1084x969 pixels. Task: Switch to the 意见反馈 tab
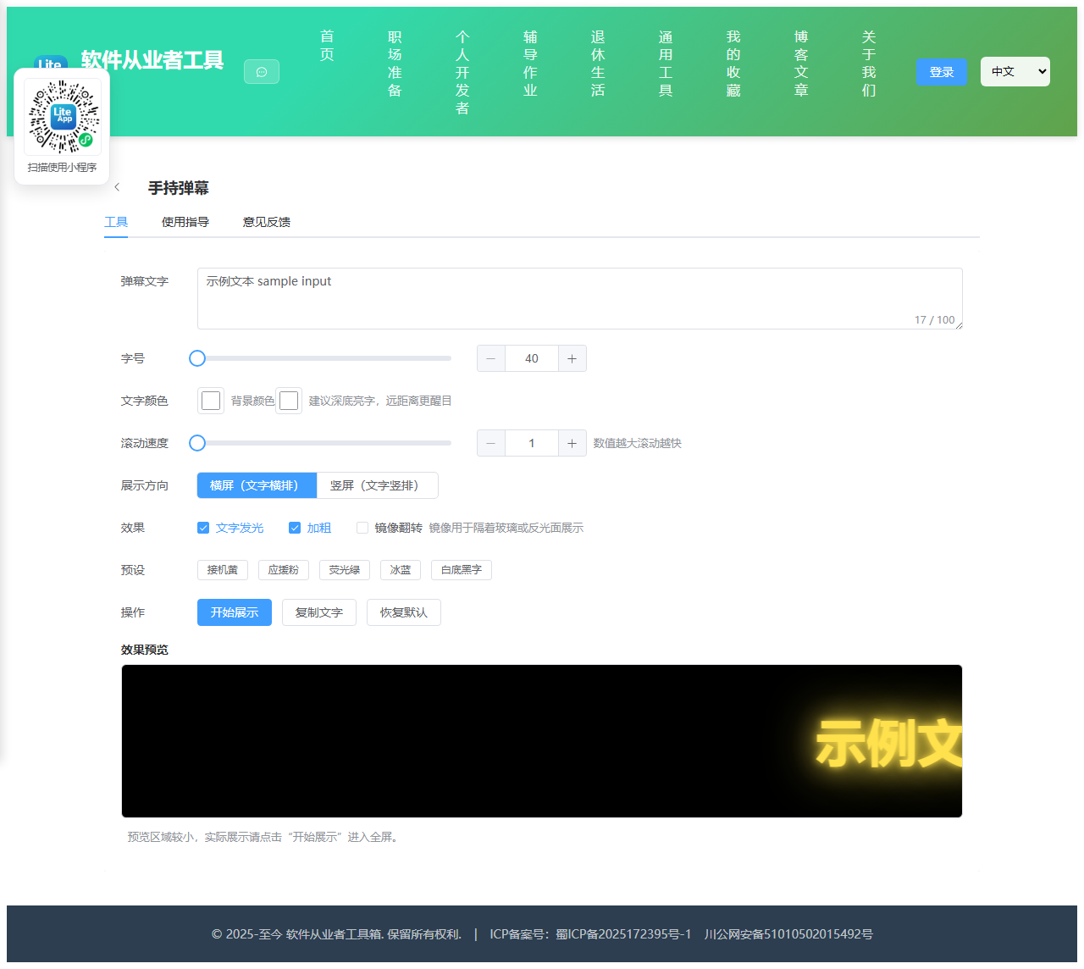(267, 222)
